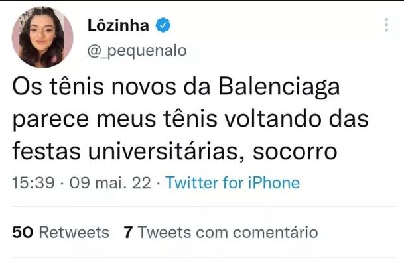Click the word Balenciaga in the tweet

[279, 87]
